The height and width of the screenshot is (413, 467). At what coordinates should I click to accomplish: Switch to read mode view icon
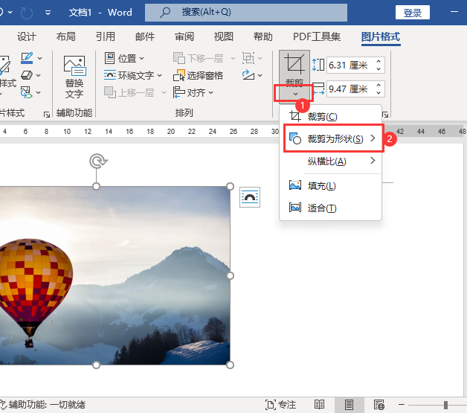pyautogui.click(x=319, y=405)
